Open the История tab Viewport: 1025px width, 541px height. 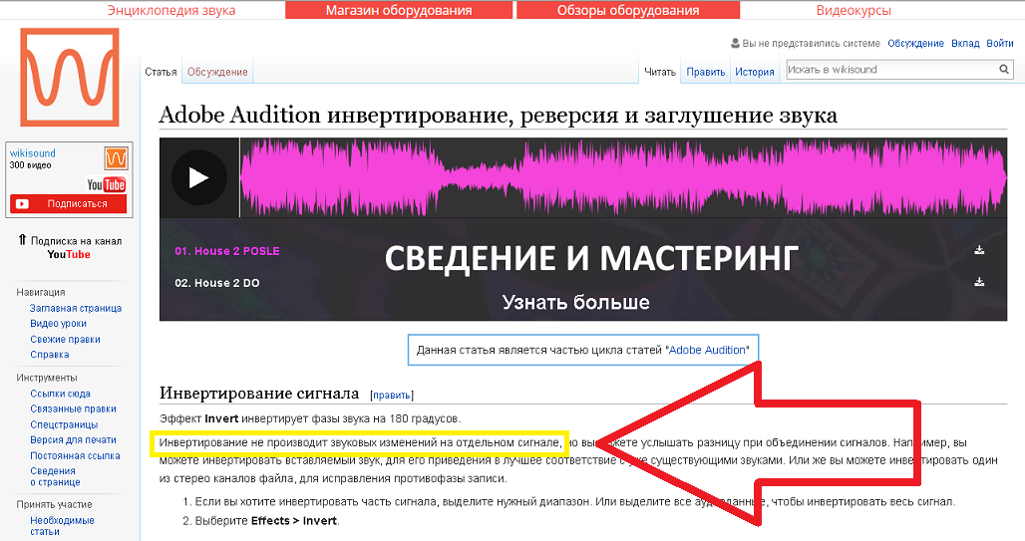[755, 72]
